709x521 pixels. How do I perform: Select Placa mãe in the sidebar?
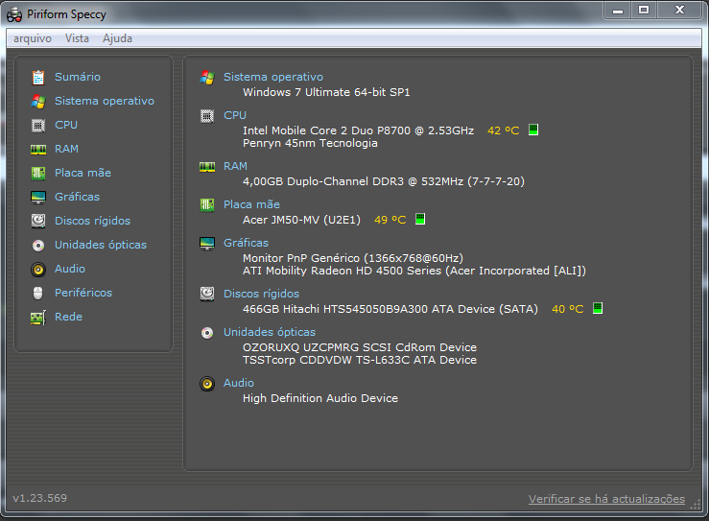tap(83, 173)
